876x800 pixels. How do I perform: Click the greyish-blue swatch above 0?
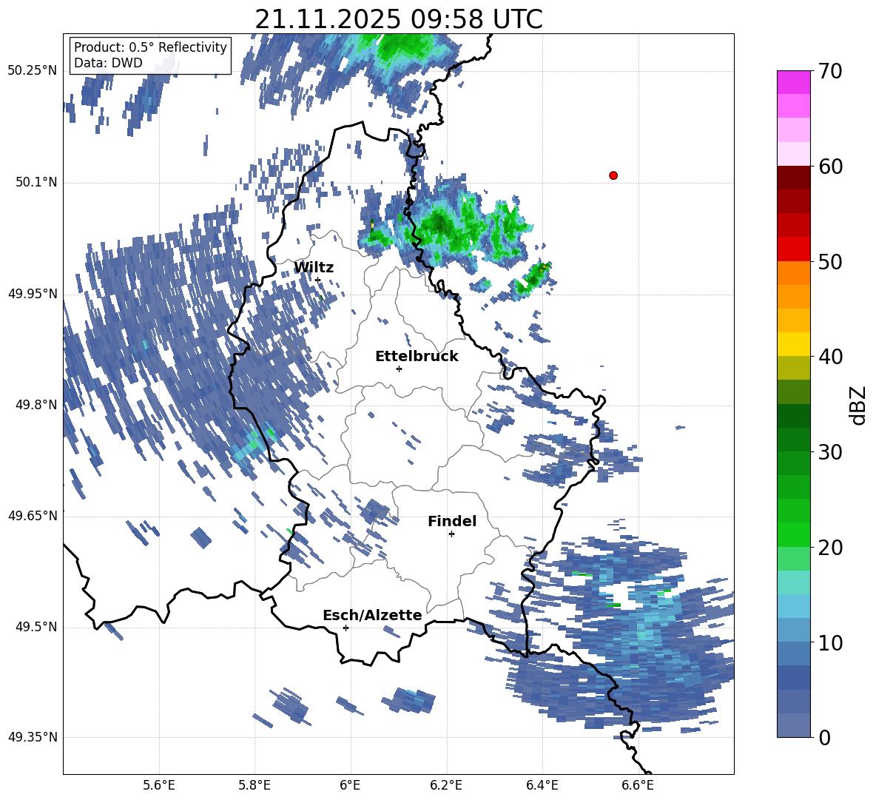(x=793, y=725)
